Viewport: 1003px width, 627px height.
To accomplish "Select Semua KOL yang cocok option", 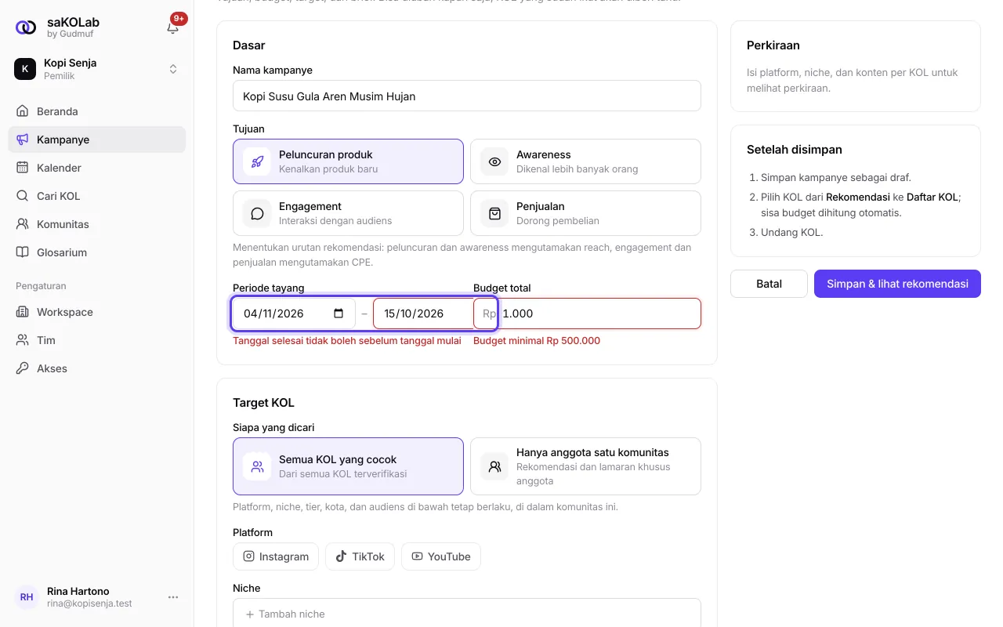I will pos(348,466).
